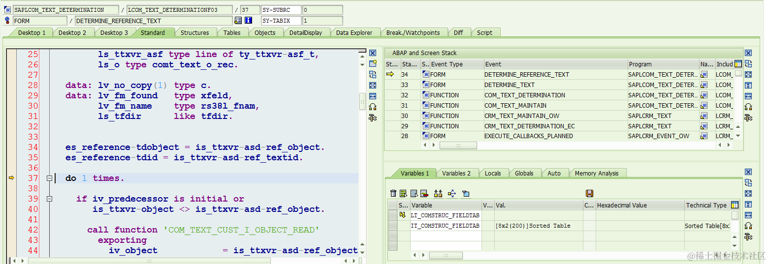Click the Event Type column header
The image size is (769, 264).
pos(456,64)
